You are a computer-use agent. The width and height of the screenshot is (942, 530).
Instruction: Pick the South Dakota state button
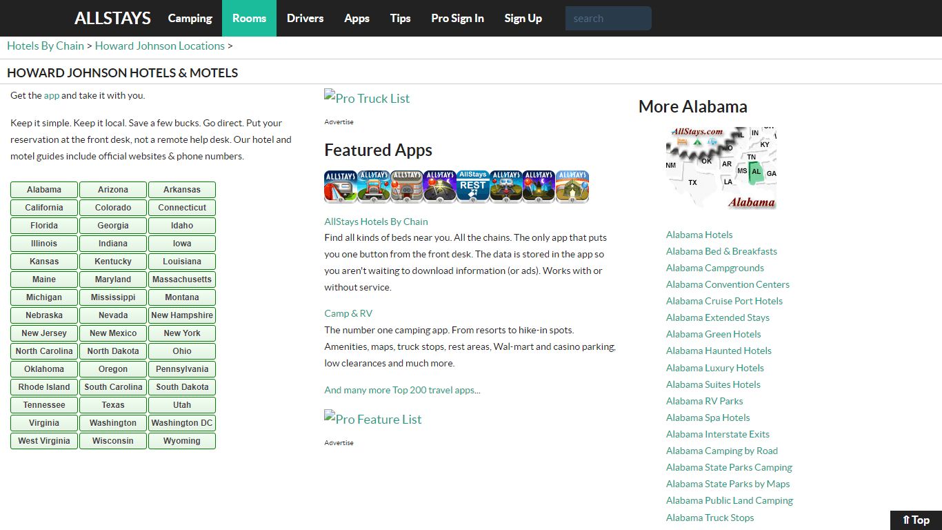click(x=182, y=387)
